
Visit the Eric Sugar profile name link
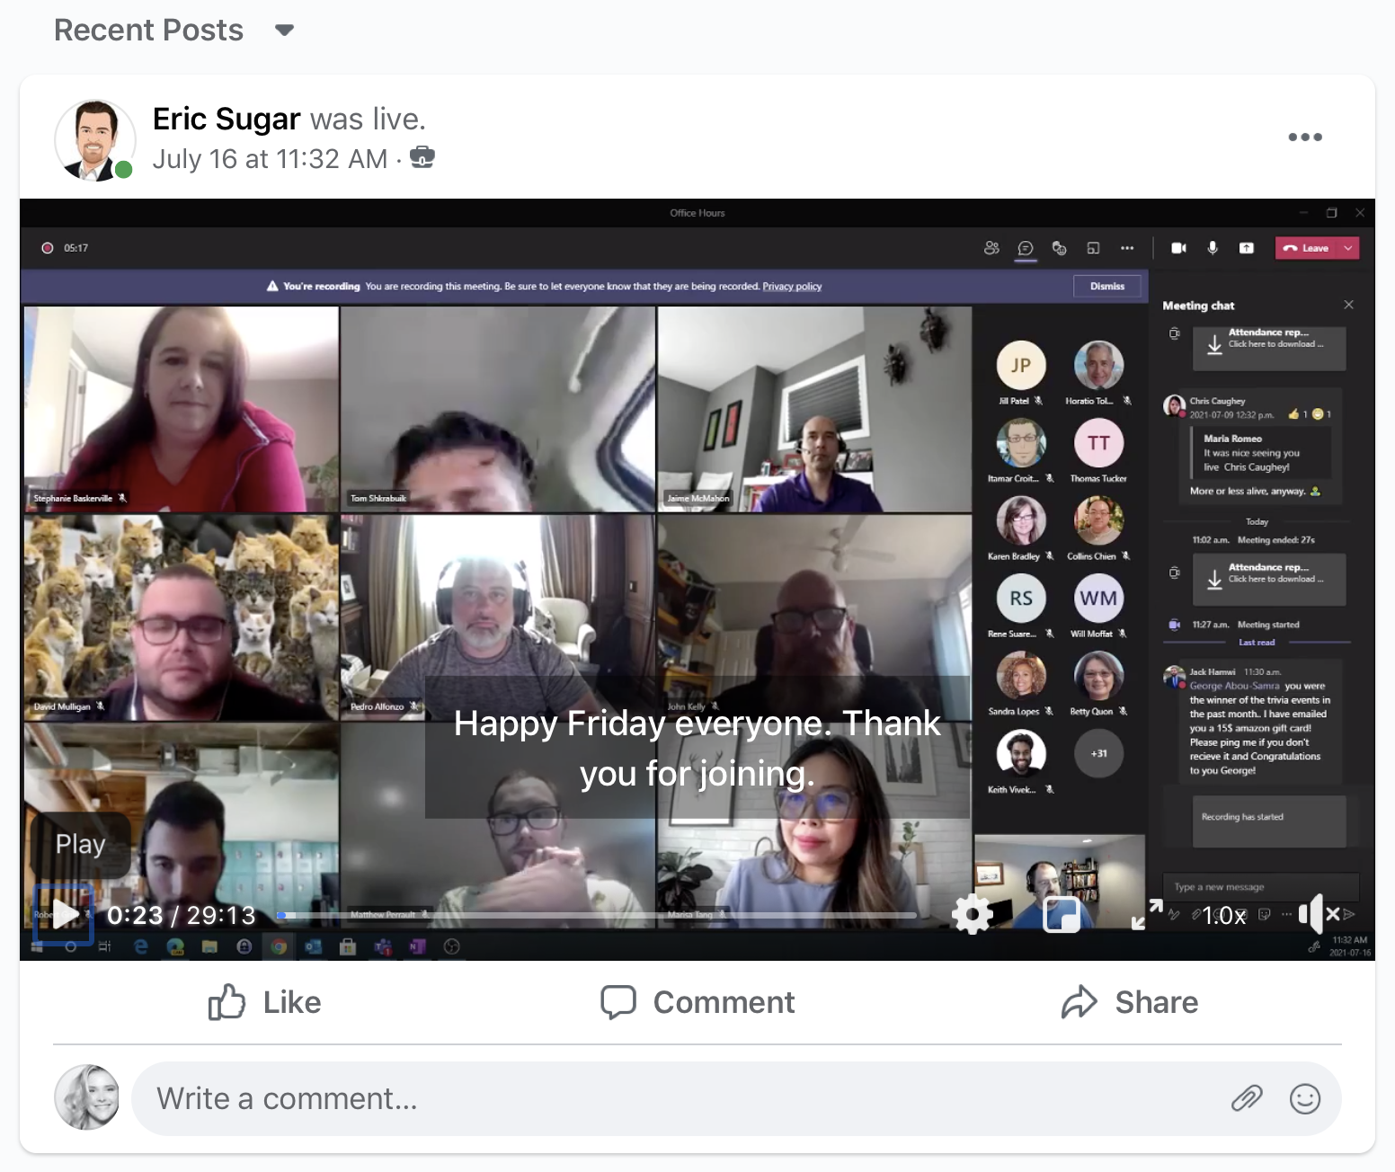[227, 119]
